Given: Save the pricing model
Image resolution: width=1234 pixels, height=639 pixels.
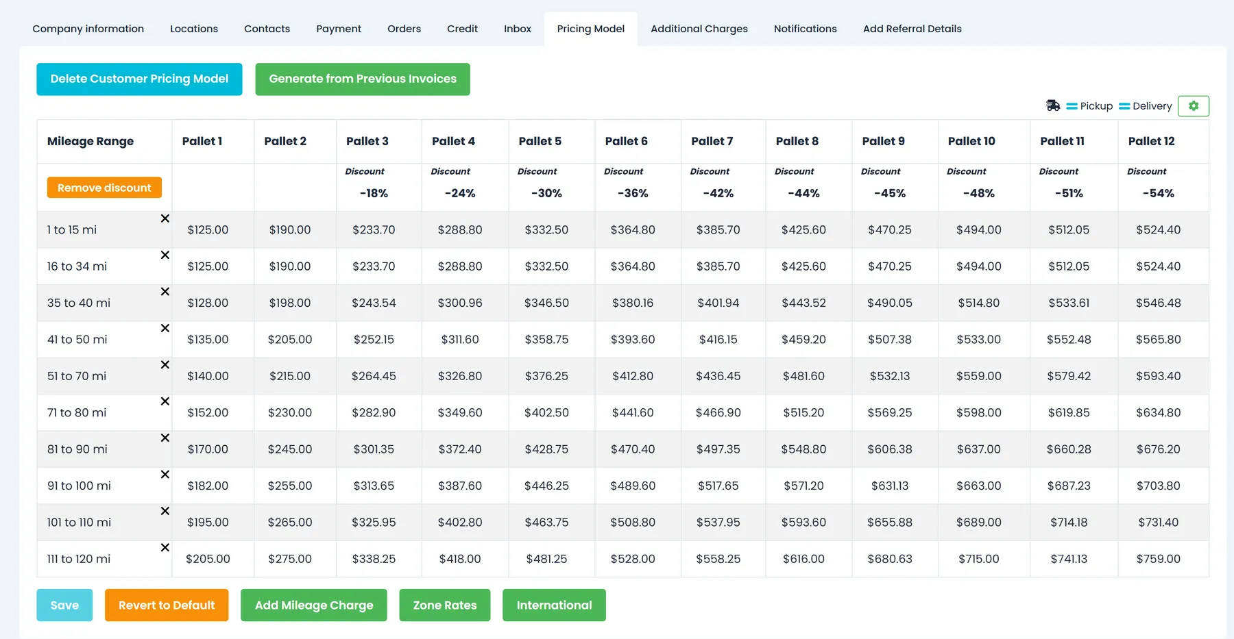Looking at the screenshot, I should point(64,605).
